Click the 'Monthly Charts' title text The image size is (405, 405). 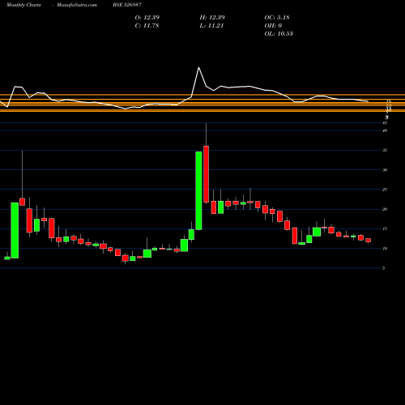(23, 5)
